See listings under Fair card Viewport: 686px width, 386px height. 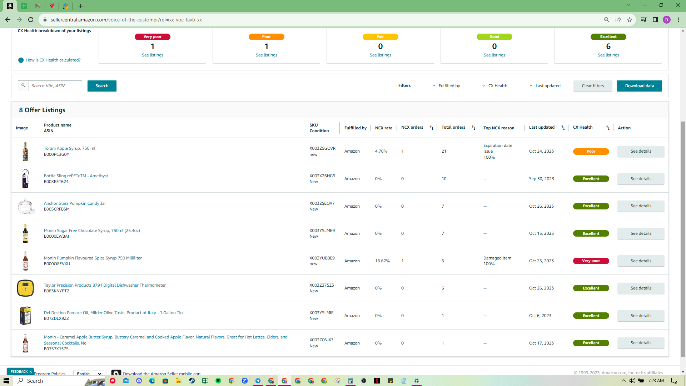(x=381, y=55)
